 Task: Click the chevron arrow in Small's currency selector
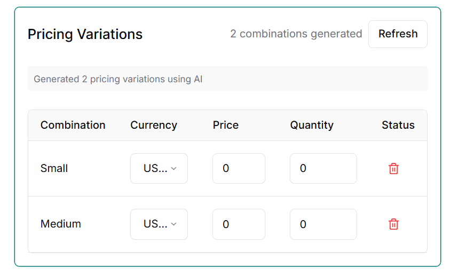point(173,169)
